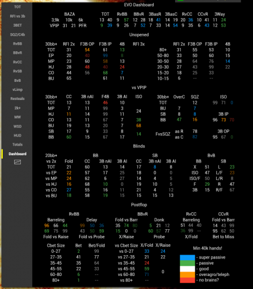Image resolution: width=253 pixels, height=289 pixels.
Task: Open the BvB sidebar tab
Action: 18,80
